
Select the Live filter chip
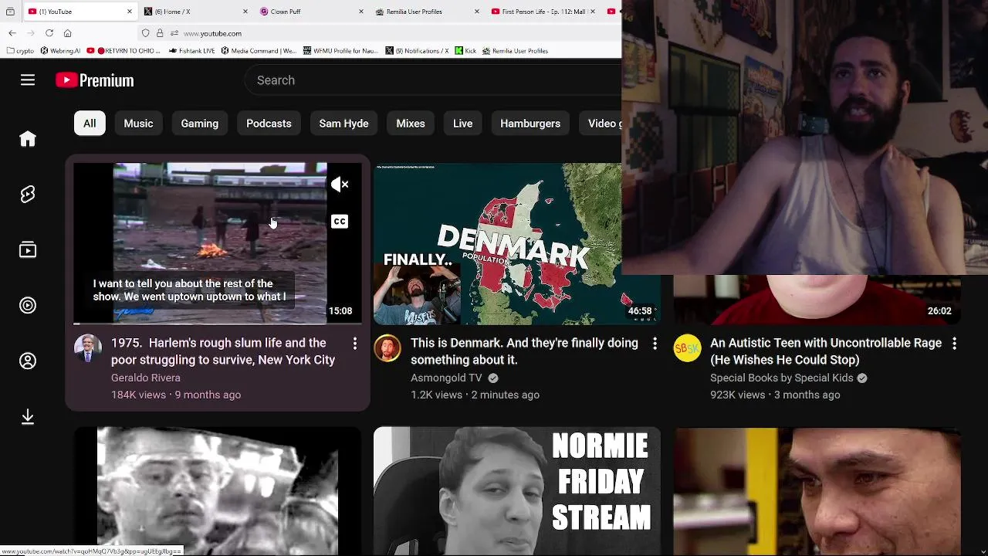(x=463, y=124)
